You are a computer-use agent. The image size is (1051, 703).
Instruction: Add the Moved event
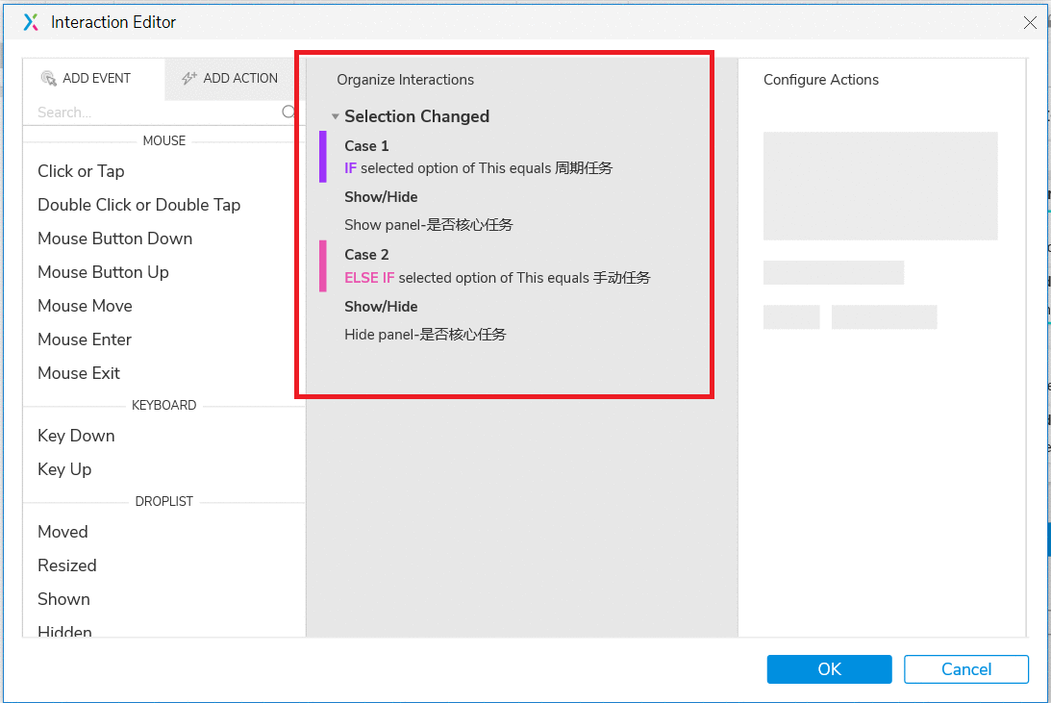63,532
